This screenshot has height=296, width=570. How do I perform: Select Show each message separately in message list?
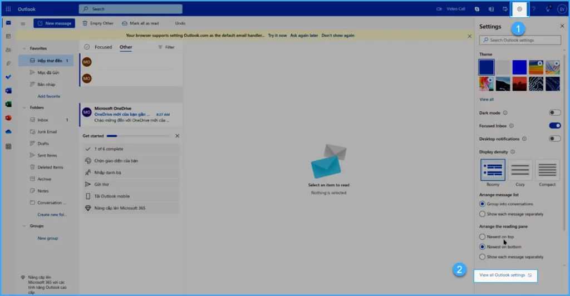483,214
